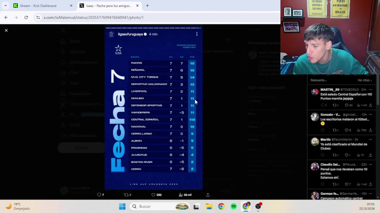Switch to the Stream - Kick Dashboard tab
The image size is (380, 213).
[x=43, y=6]
